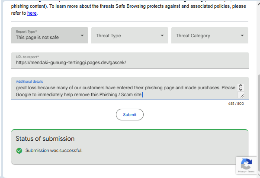260x178 pixels.
Task: Click the "Submission was successful" message
Action: coord(54,151)
